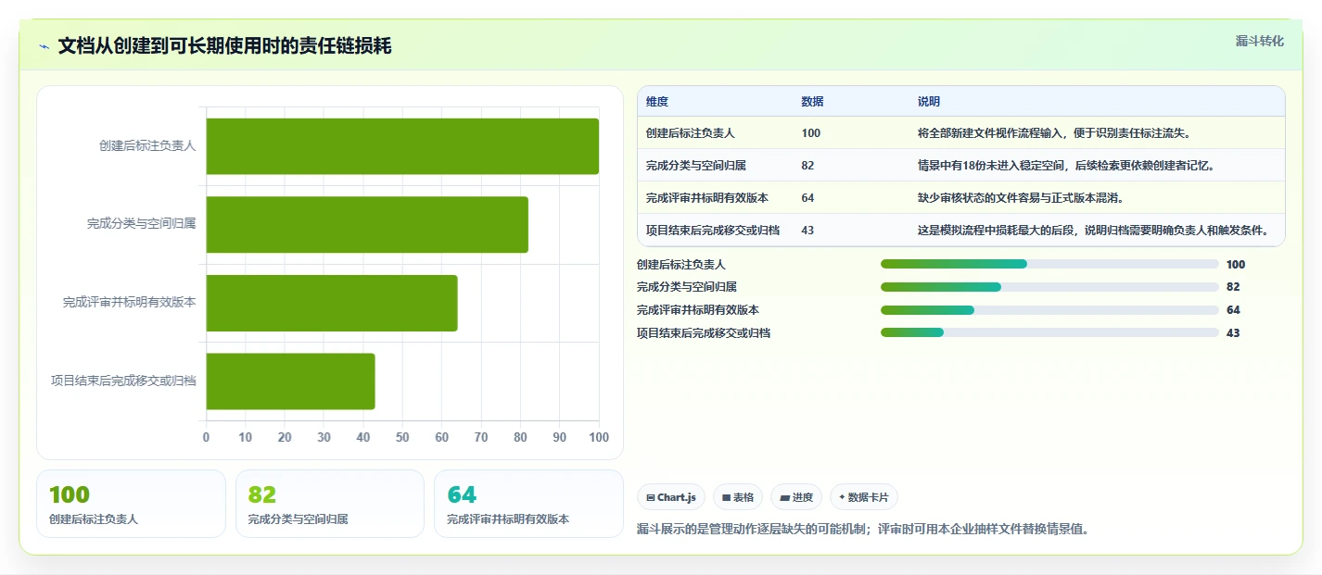Click the progress bar showing value 82
The image size is (1322, 575).
pos(1049,287)
